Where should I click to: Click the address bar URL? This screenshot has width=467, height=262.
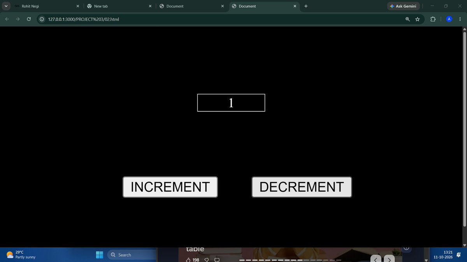click(x=84, y=19)
